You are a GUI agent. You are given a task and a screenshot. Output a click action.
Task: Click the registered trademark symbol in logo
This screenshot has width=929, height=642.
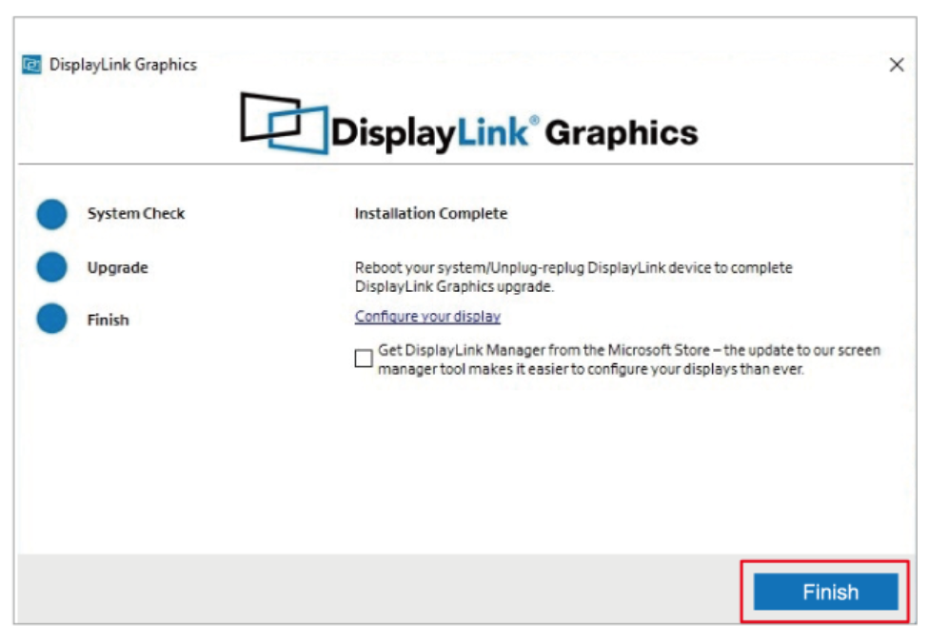point(534,122)
